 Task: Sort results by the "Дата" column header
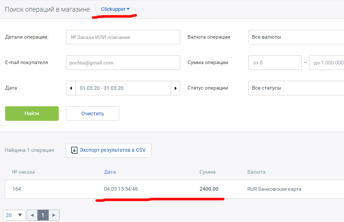pos(110,172)
